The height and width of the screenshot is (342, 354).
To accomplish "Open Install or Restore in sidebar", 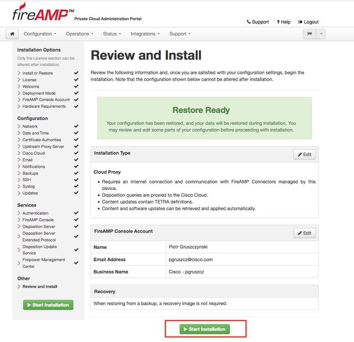I will point(38,73).
